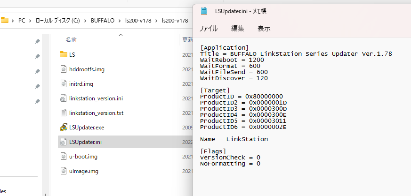Click the [Application] section line in Notepad
Screen dimensions: 411x196
click(x=225, y=48)
